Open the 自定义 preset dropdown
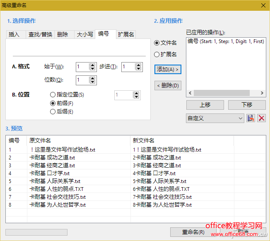 (215, 118)
